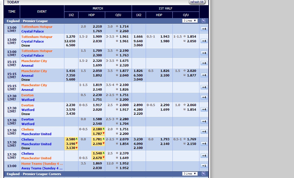
Task: Pick highlighted Manchester United odds 2.670
Action: 98,158
